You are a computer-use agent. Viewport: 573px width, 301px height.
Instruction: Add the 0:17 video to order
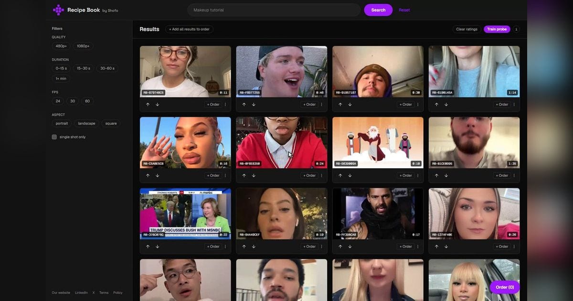pyautogui.click(x=406, y=247)
